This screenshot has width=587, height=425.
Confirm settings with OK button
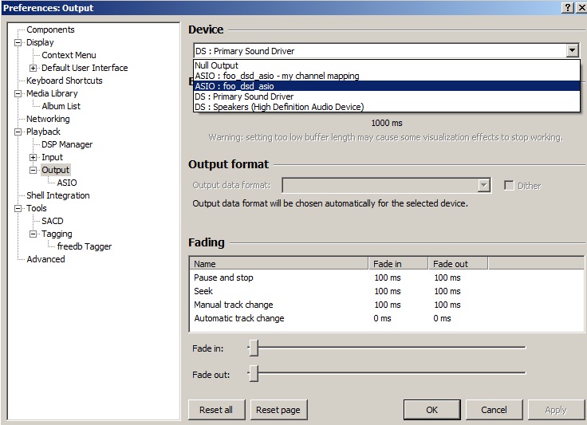point(431,410)
